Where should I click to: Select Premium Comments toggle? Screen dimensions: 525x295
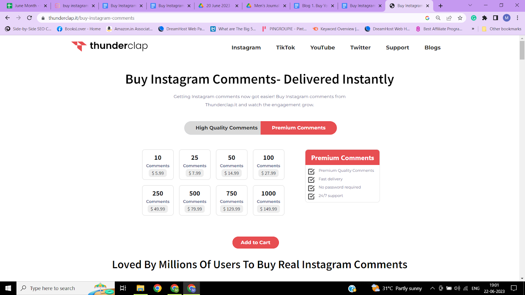[x=299, y=128]
